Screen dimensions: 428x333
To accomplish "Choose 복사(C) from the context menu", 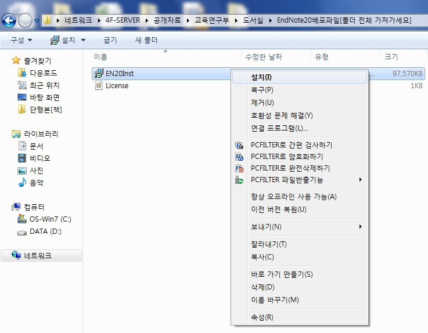I will tap(299, 257).
